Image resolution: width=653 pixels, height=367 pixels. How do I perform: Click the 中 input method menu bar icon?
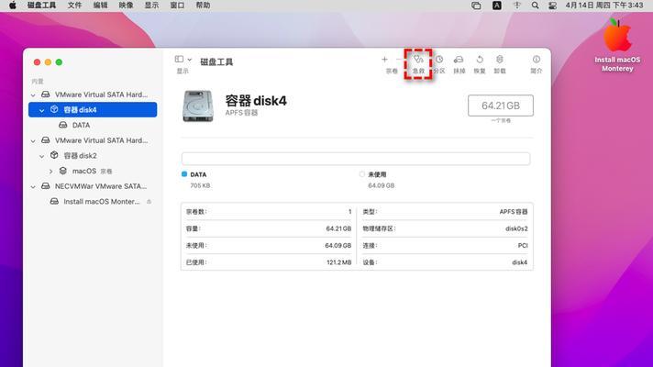click(517, 6)
